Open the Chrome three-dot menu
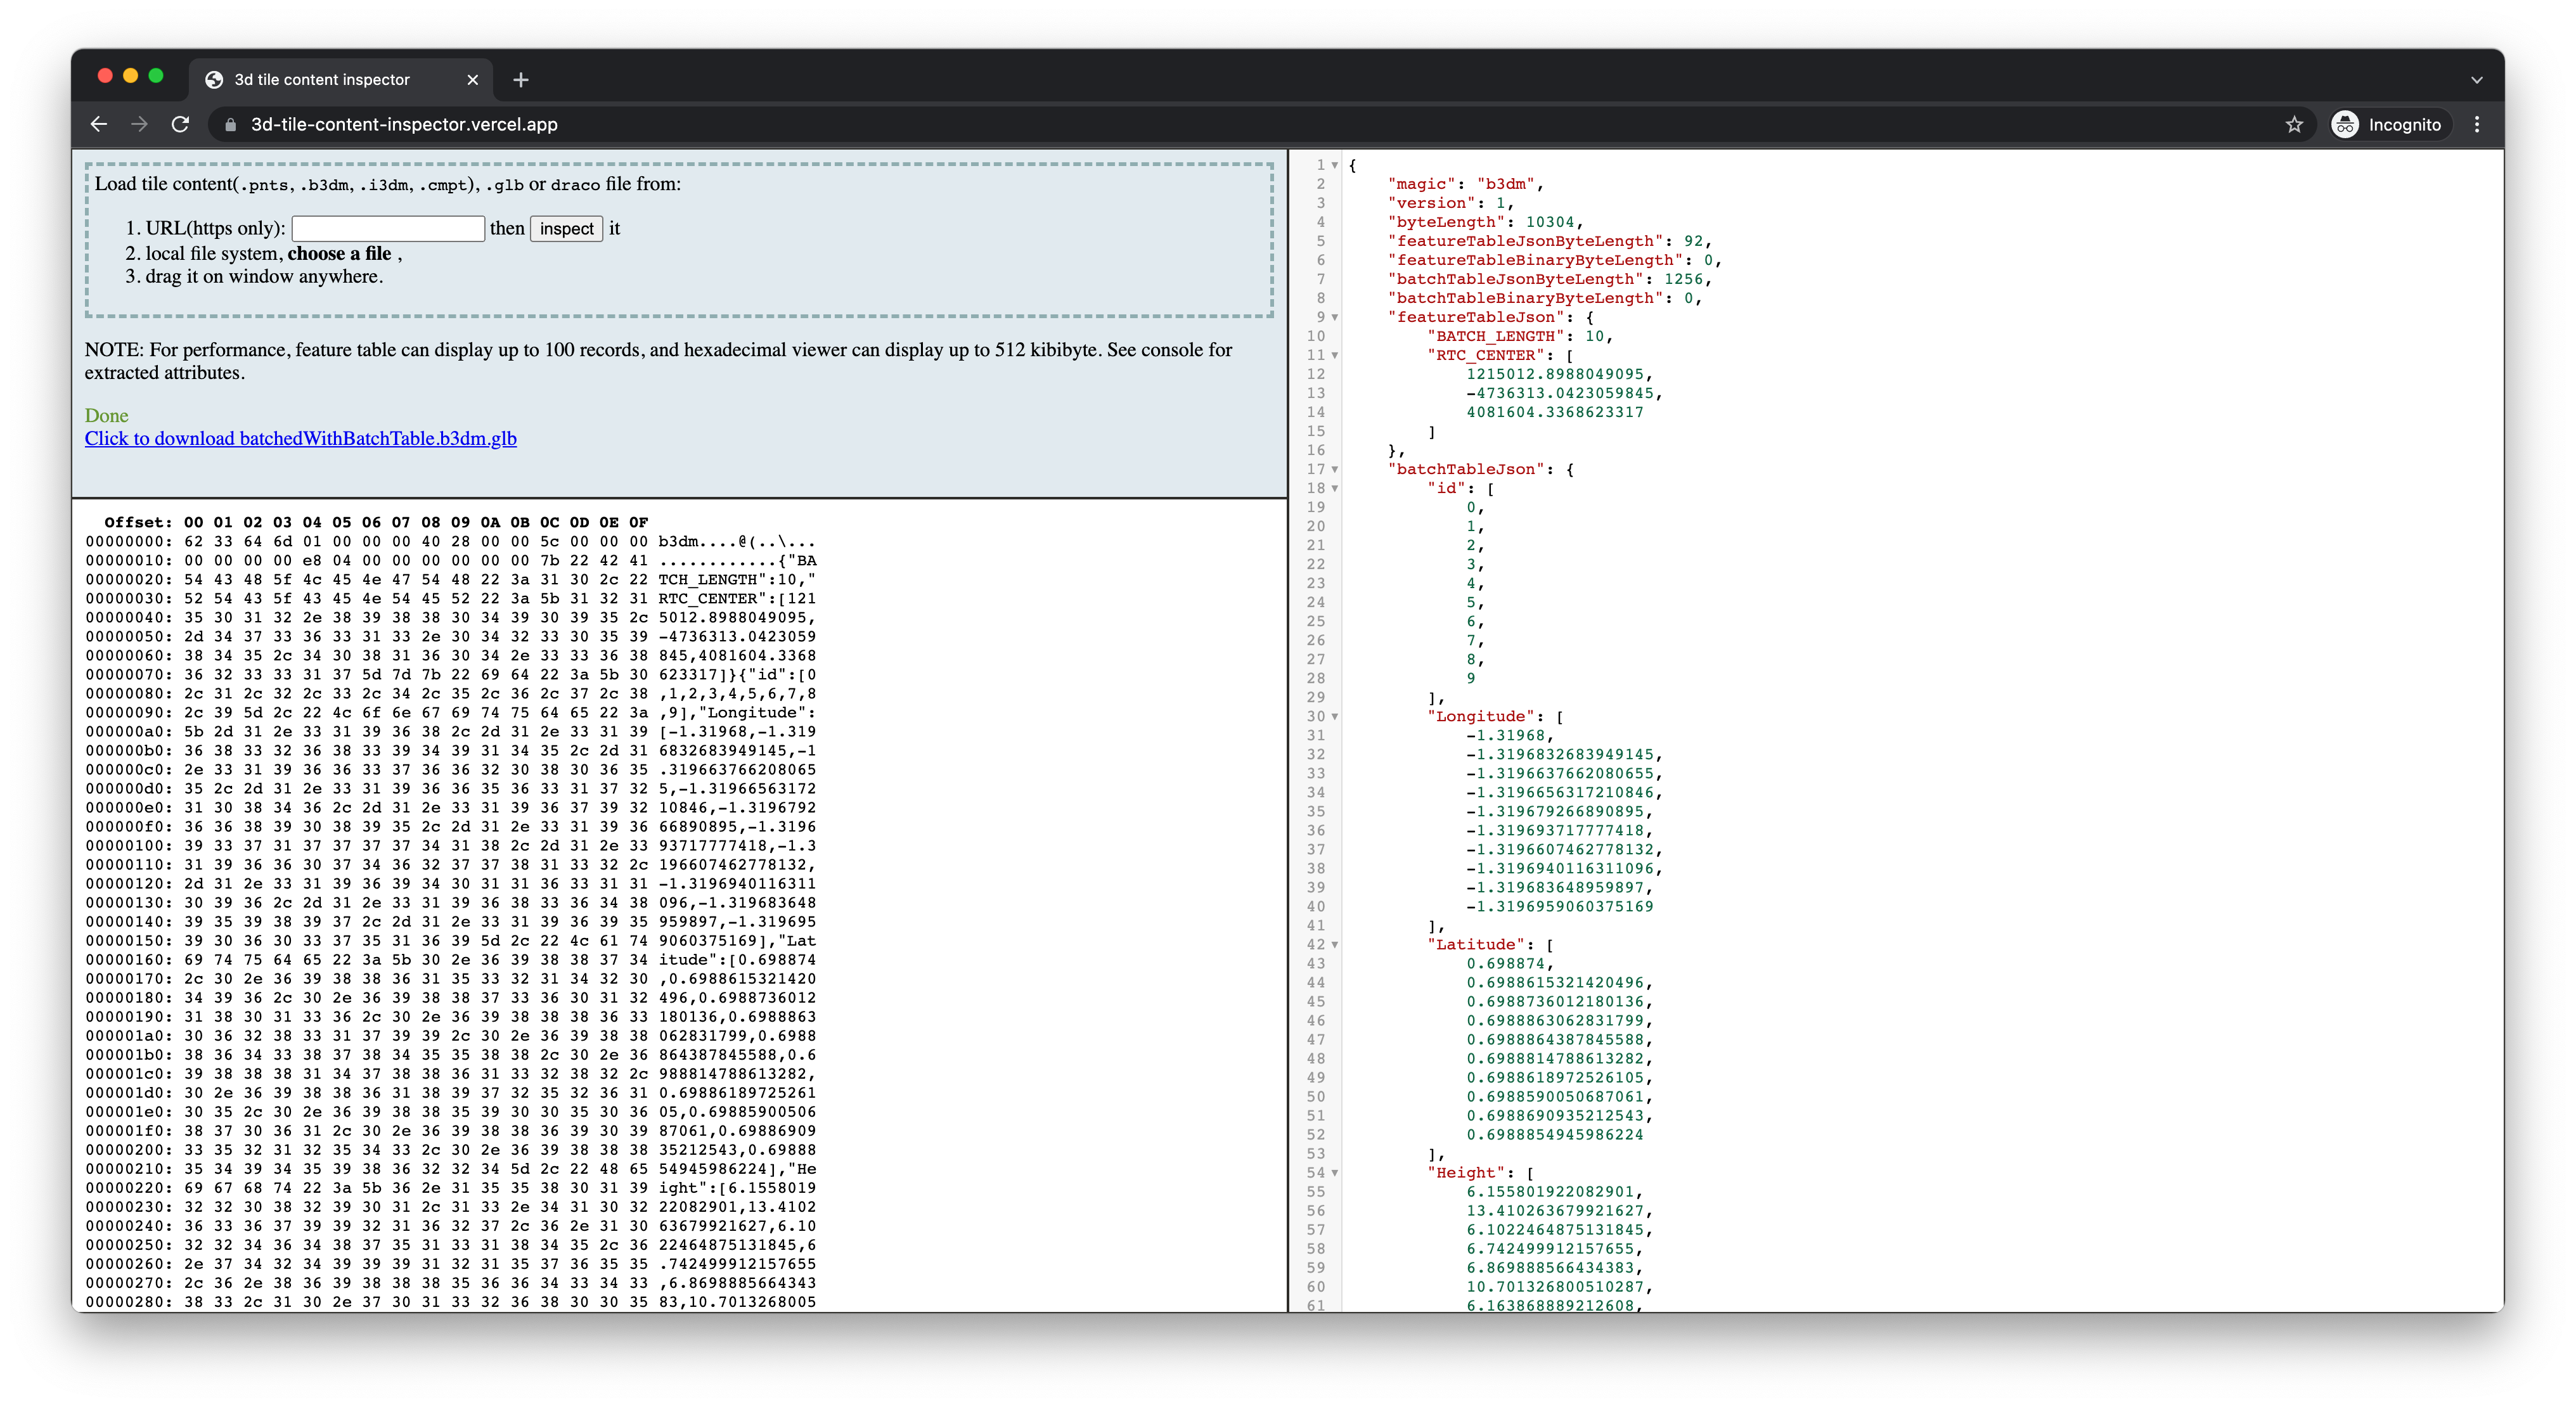The width and height of the screenshot is (2576, 1407). tap(2477, 124)
